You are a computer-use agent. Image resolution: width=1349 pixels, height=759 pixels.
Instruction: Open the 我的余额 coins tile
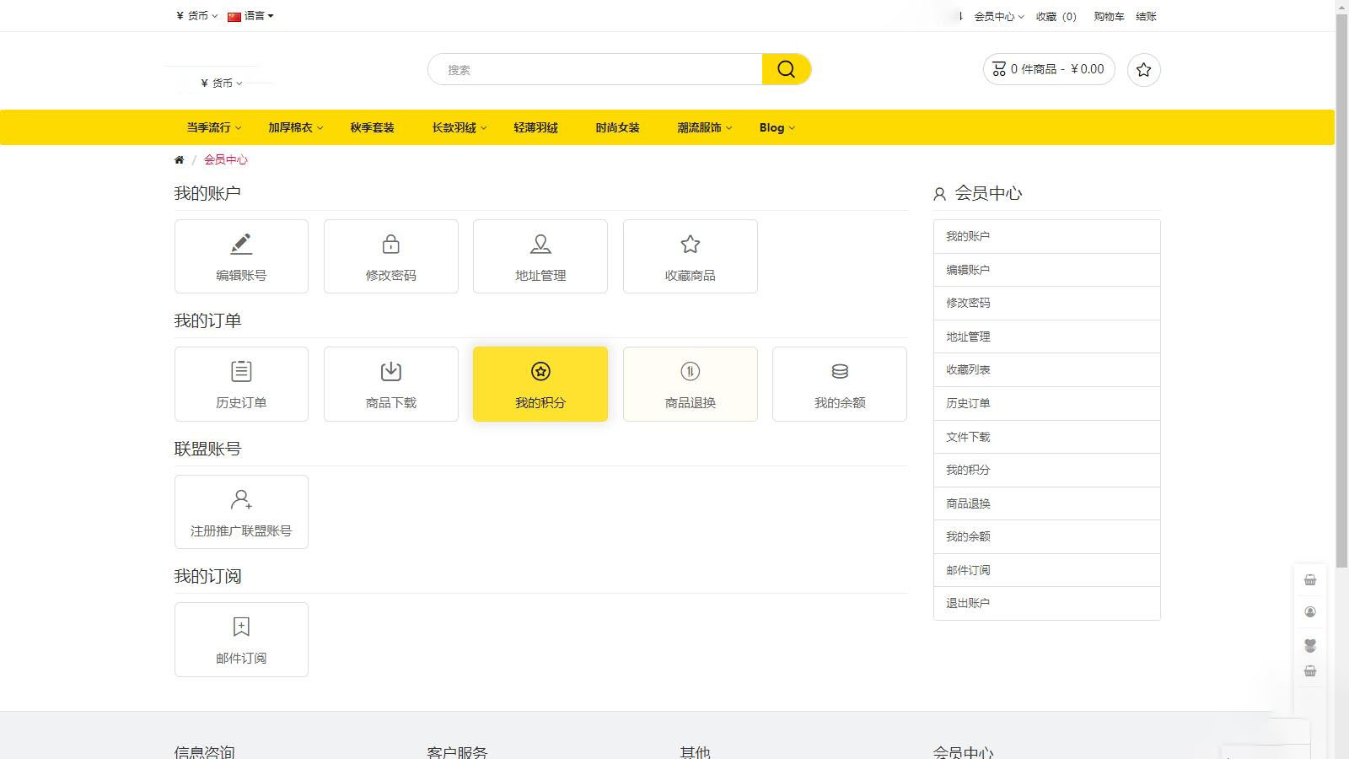(x=839, y=384)
